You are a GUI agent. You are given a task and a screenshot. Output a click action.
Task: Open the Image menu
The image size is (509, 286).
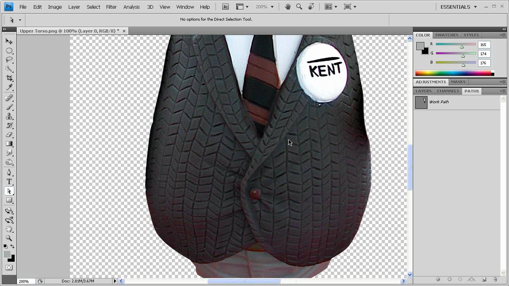[x=55, y=7]
